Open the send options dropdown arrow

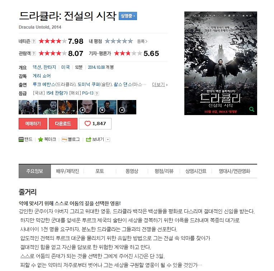tap(108, 140)
